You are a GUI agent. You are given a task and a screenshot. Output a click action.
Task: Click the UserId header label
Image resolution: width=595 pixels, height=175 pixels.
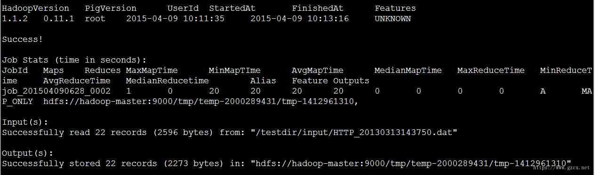(183, 8)
